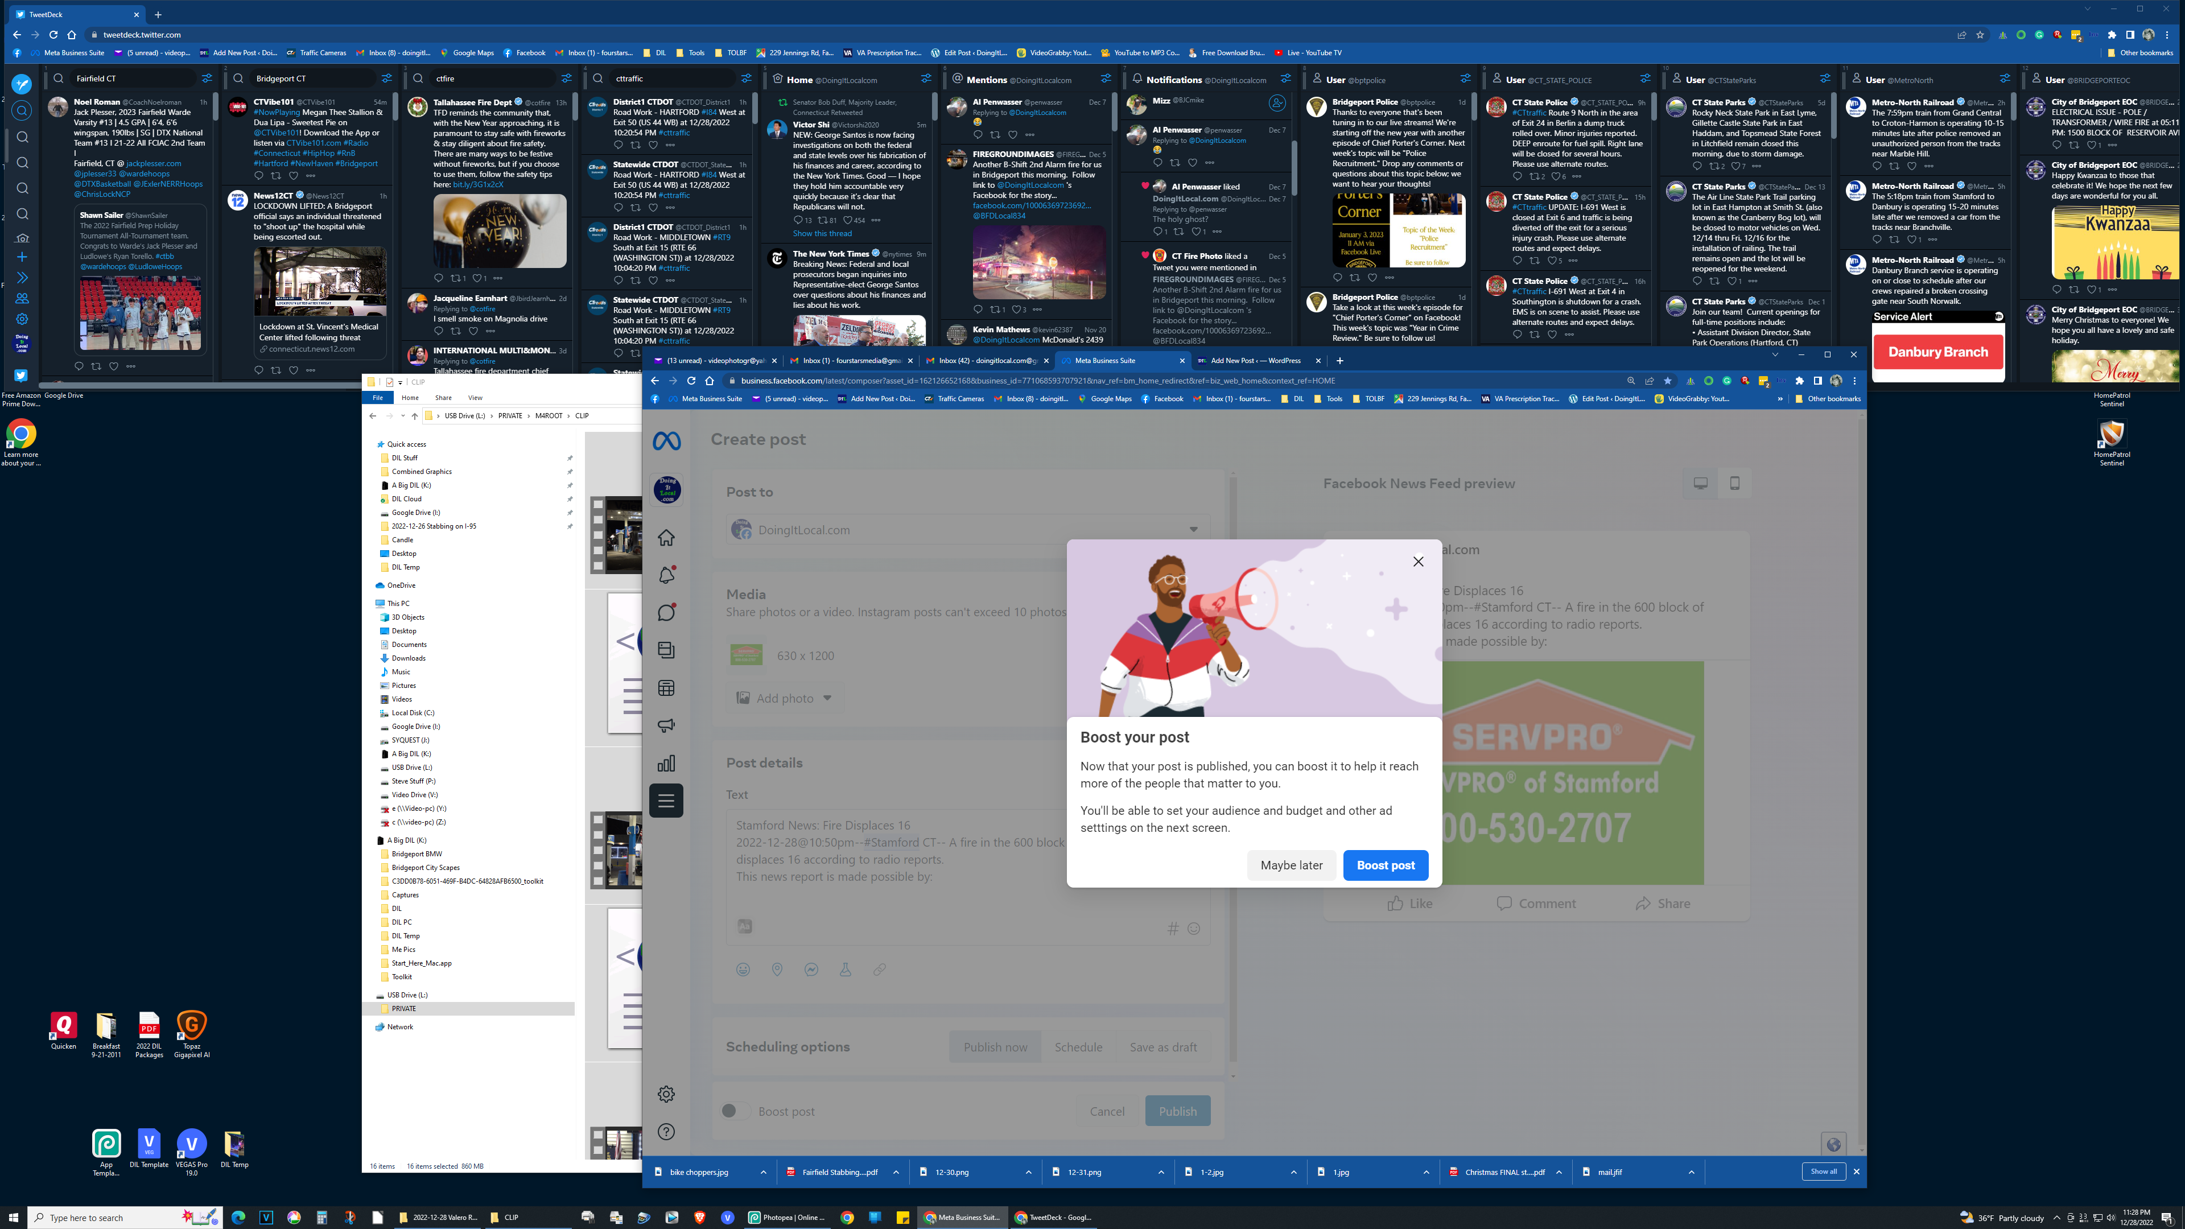This screenshot has width=2185, height=1229.
Task: Open Notifications bell in Meta sidebar
Action: [x=667, y=575]
